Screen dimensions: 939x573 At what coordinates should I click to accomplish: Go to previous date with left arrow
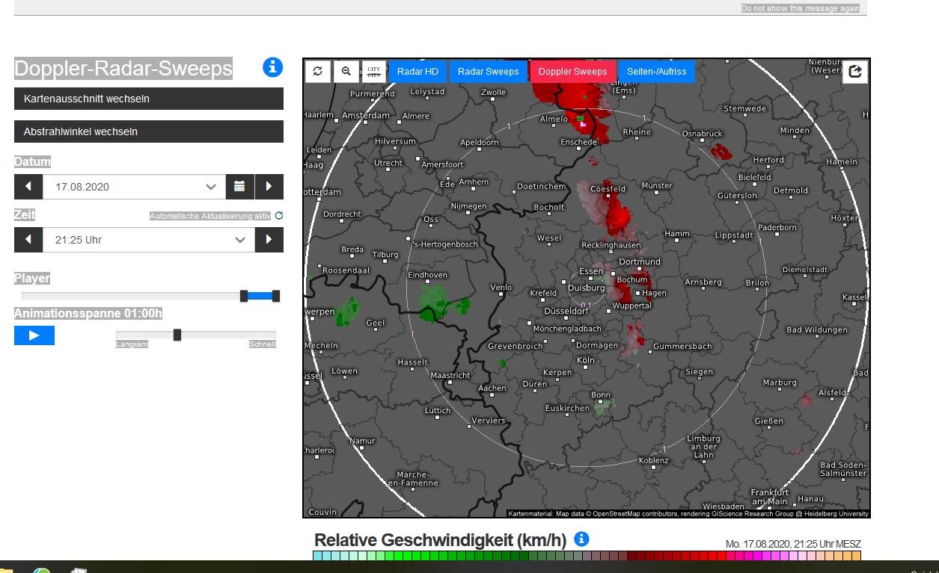[x=28, y=187]
